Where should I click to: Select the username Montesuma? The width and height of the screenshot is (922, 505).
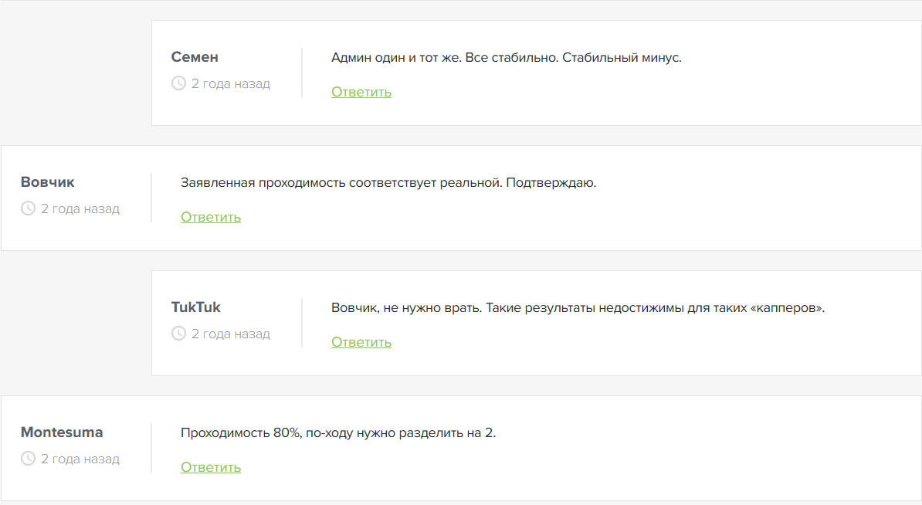tap(62, 432)
